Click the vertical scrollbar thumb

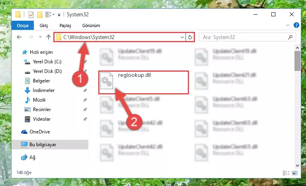coord(297,61)
